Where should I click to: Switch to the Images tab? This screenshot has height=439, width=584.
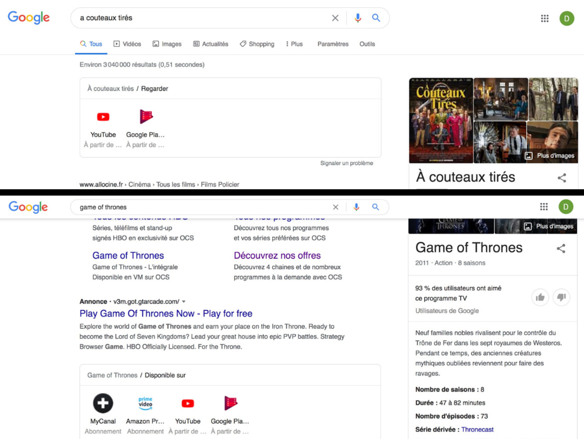click(x=167, y=44)
